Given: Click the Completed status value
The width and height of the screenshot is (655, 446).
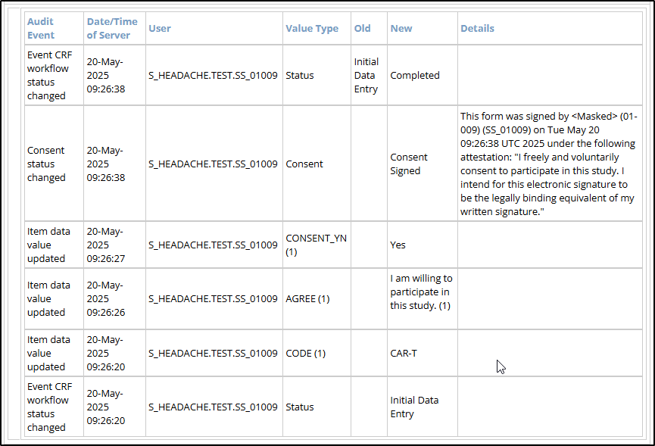Looking at the screenshot, I should (x=413, y=75).
